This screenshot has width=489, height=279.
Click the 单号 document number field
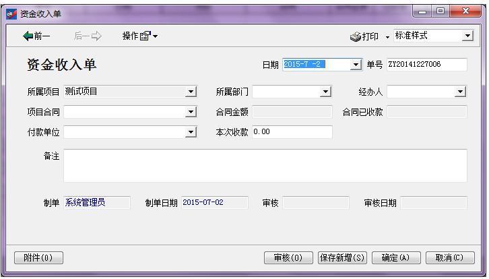[426, 65]
